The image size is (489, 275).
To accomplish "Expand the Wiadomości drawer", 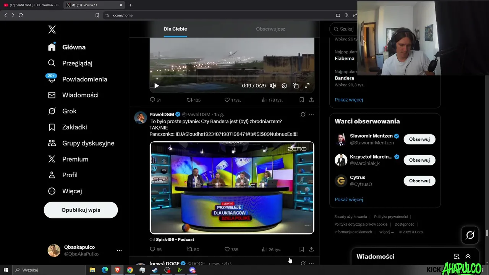I will [468, 257].
